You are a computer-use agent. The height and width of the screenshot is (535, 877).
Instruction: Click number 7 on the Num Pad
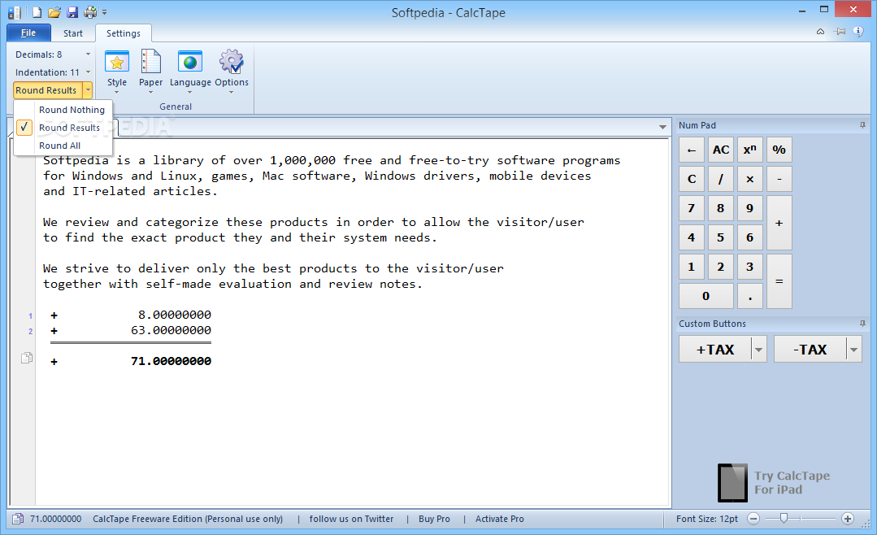[x=692, y=208]
